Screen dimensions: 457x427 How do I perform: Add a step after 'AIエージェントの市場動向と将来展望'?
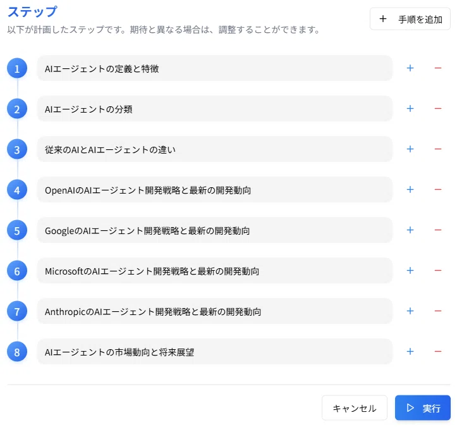click(410, 352)
